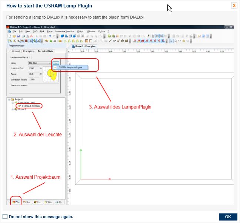240x223 pixels.
Task: Click the blue Undo arrow icon
Action: click(50, 36)
